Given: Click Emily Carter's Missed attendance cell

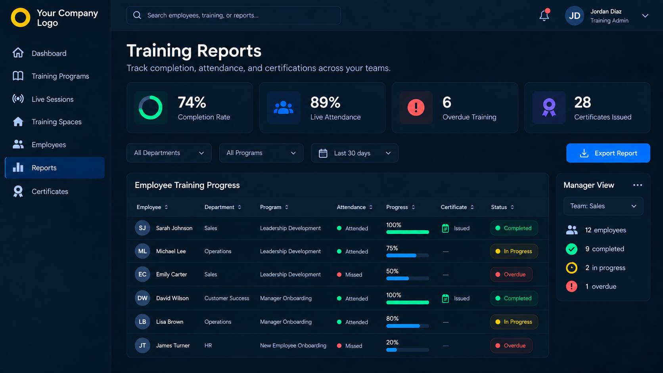Looking at the screenshot, I should click(x=349, y=275).
